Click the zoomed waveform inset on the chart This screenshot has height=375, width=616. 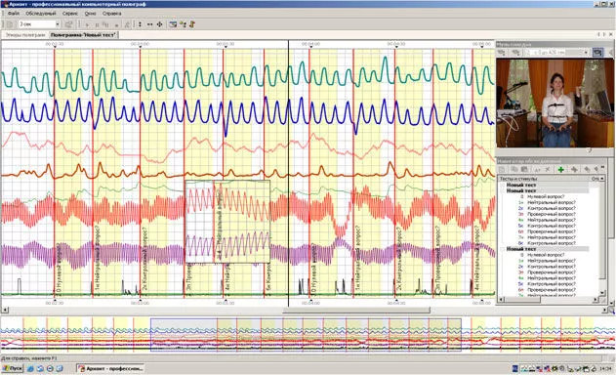tap(227, 222)
